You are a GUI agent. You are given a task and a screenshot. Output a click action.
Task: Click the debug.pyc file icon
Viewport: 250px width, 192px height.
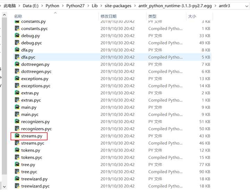pyautogui.click(x=17, y=43)
